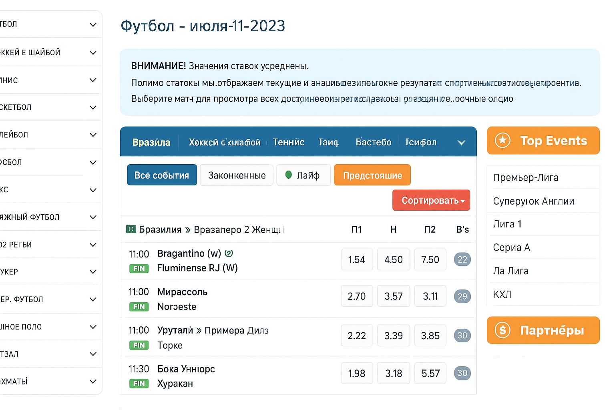Click the 22 bookmakers badge for Bragantino
615x410 pixels.
[462, 259]
